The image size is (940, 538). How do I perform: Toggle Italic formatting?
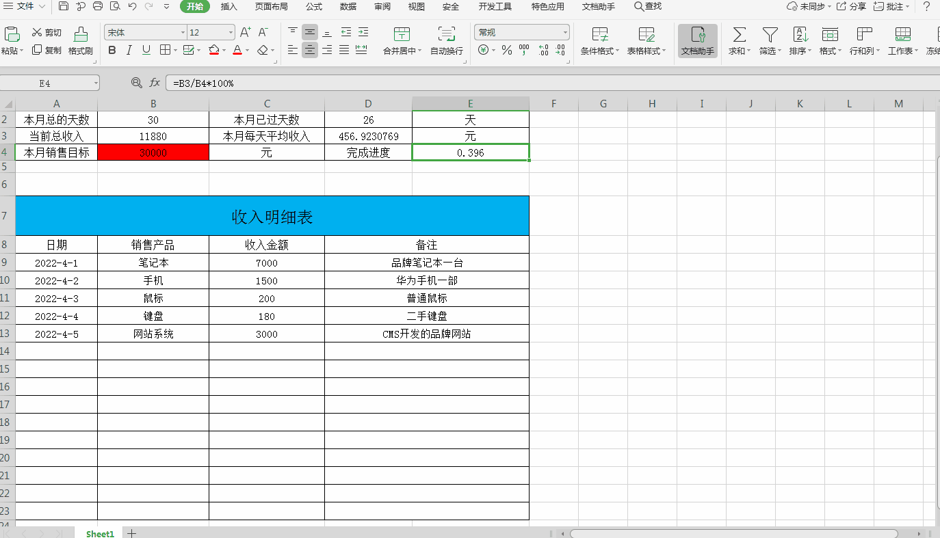coord(130,50)
